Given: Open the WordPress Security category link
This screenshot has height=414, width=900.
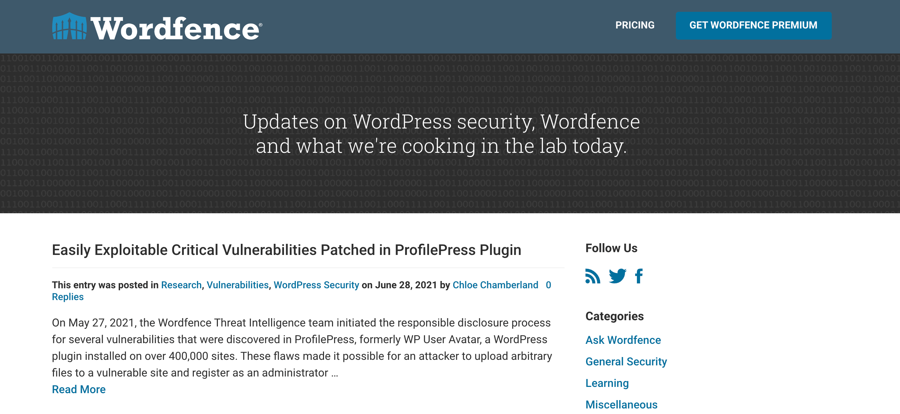Looking at the screenshot, I should coord(316,284).
